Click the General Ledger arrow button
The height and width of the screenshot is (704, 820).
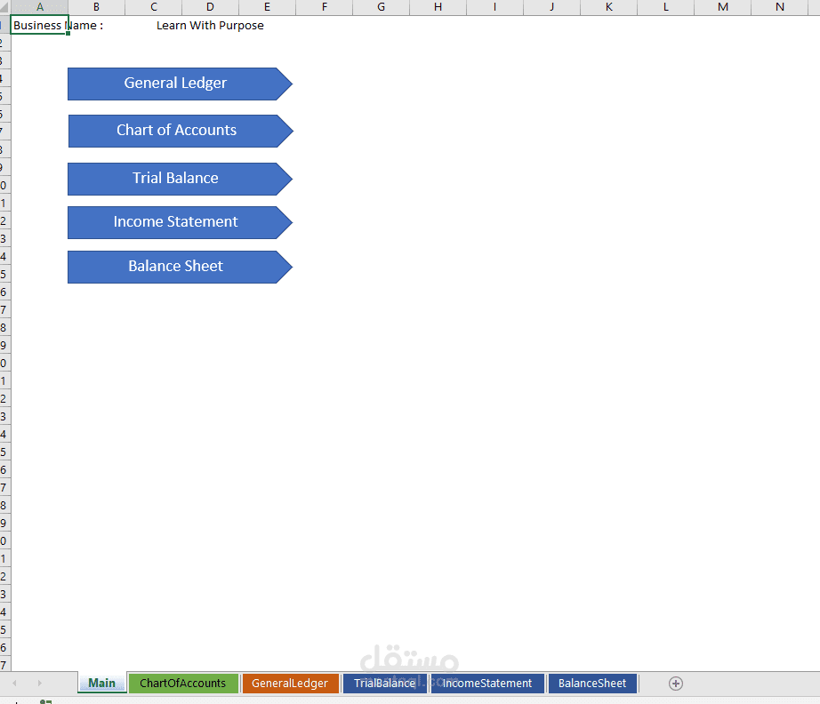tap(174, 84)
